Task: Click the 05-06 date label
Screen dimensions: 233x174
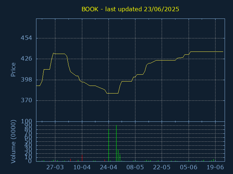Action: pyautogui.click(x=189, y=167)
